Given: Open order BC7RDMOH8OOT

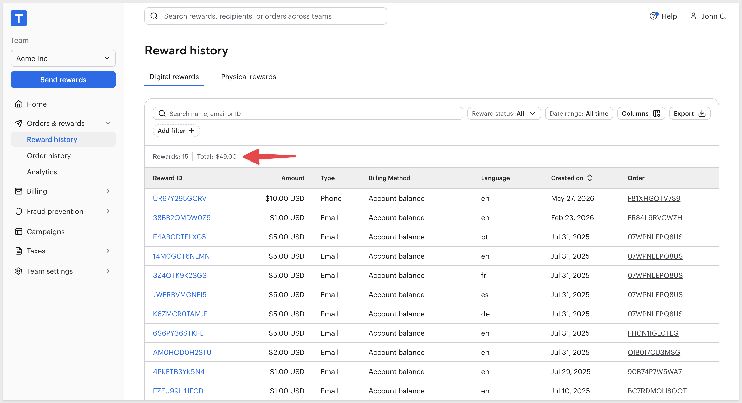Looking at the screenshot, I should click(x=657, y=391).
